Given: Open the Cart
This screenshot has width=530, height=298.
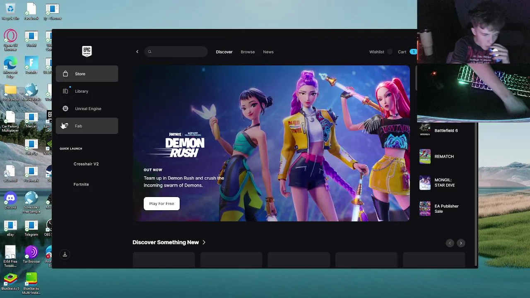Looking at the screenshot, I should (x=407, y=52).
